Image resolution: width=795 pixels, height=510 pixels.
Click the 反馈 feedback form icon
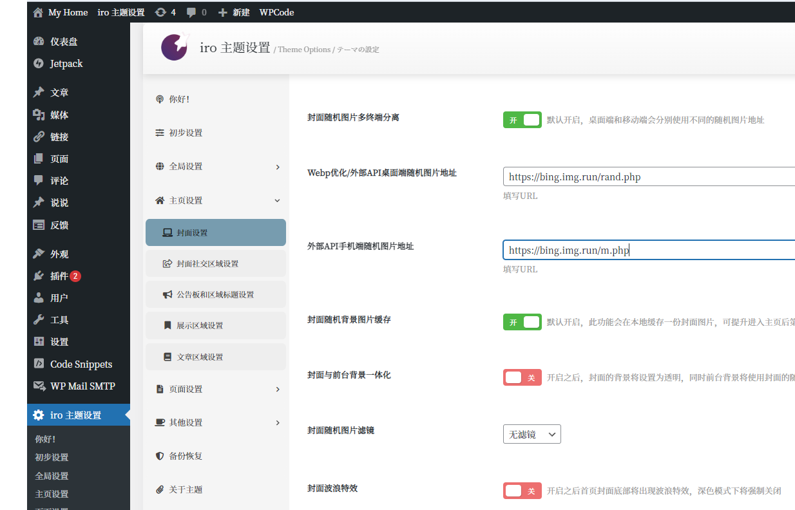pyautogui.click(x=39, y=225)
